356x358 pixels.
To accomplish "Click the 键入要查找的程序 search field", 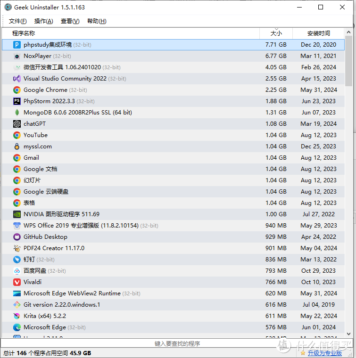I will (x=177, y=343).
